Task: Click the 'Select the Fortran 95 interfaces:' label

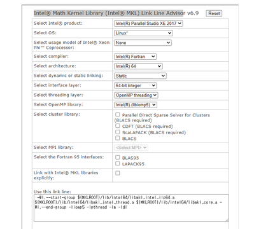Action: coord(69,157)
